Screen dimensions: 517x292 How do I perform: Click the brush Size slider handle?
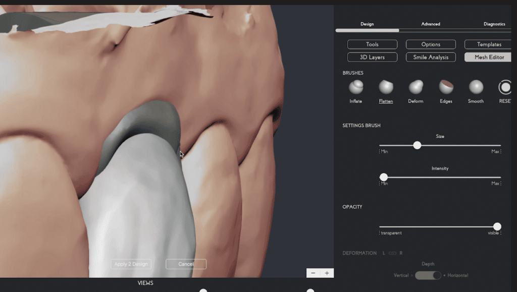tap(417, 145)
